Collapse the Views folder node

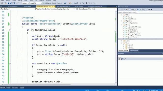pos(121,43)
